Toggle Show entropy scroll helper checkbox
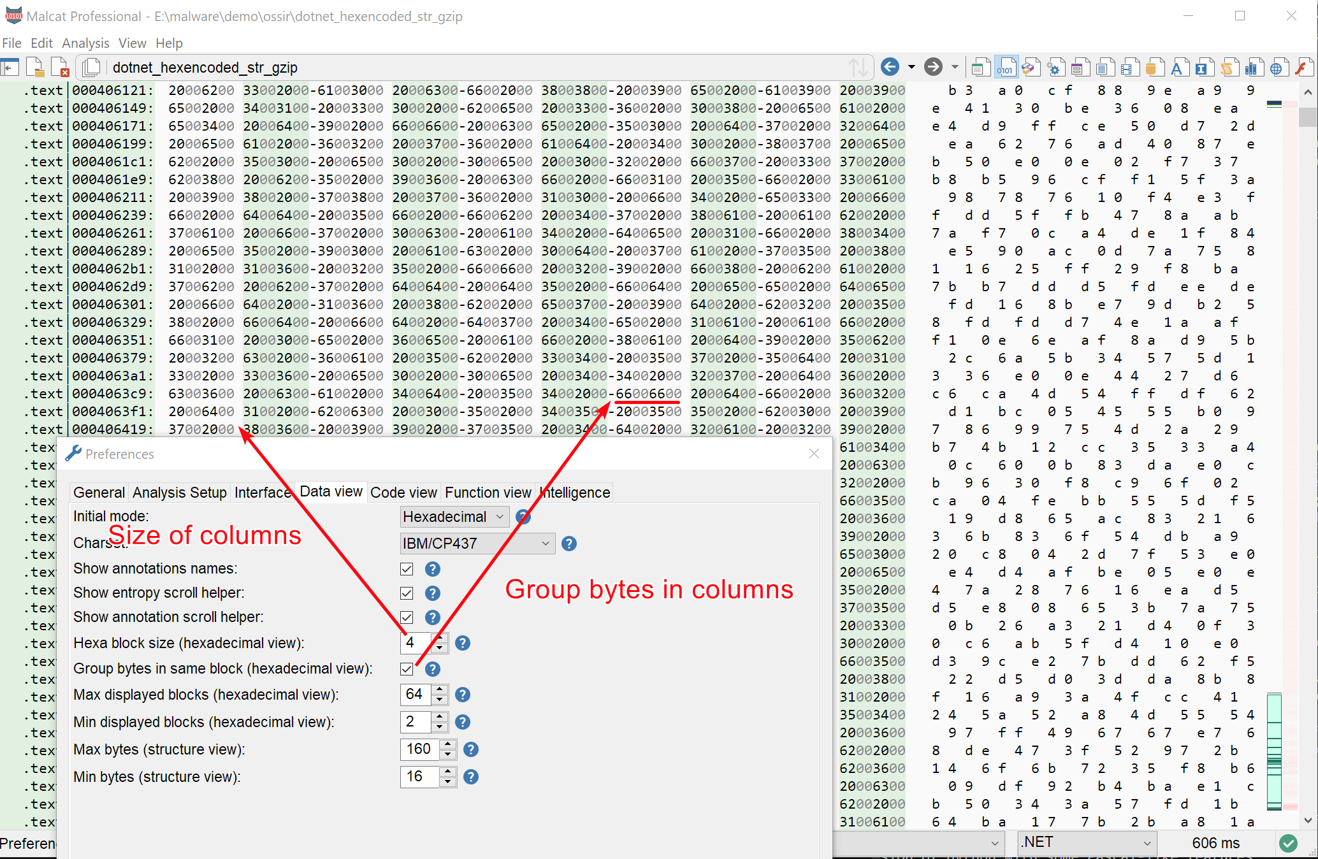Screen dimensions: 1318x859 coord(407,593)
